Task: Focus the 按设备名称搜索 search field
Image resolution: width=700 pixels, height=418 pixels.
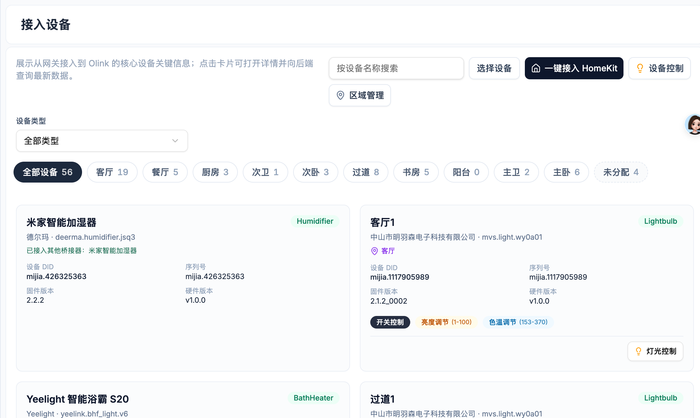Action: [396, 68]
